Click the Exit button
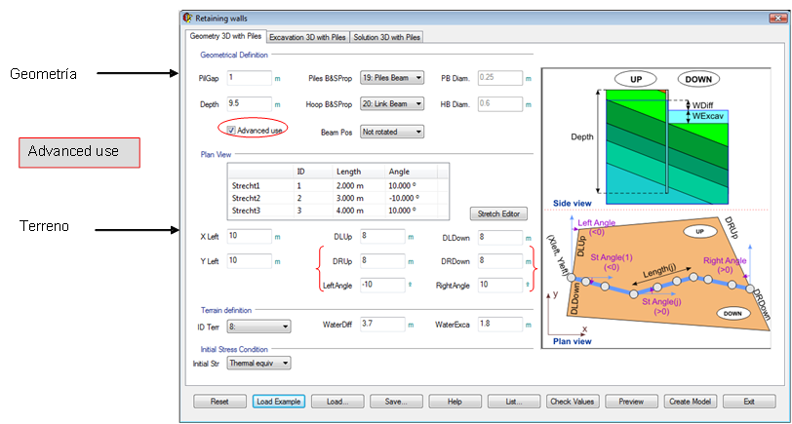792x424 pixels. pyautogui.click(x=749, y=402)
